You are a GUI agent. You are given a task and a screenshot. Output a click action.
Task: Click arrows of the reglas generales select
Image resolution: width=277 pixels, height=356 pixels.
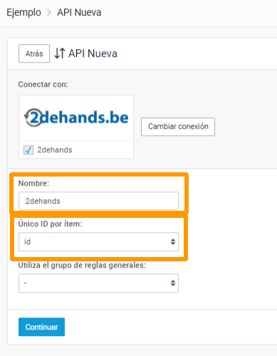(173, 283)
